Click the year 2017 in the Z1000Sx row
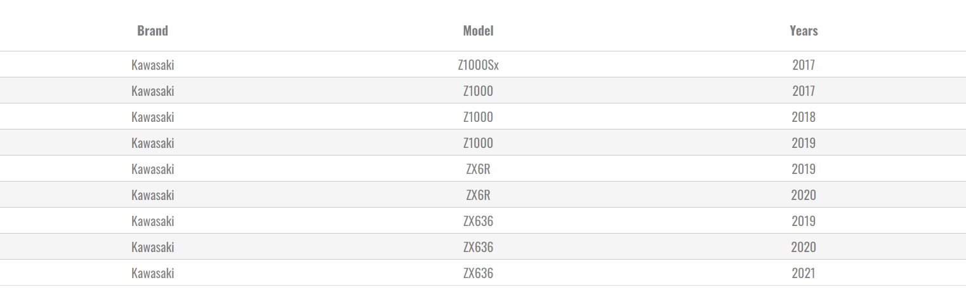The image size is (966, 299). pos(804,65)
